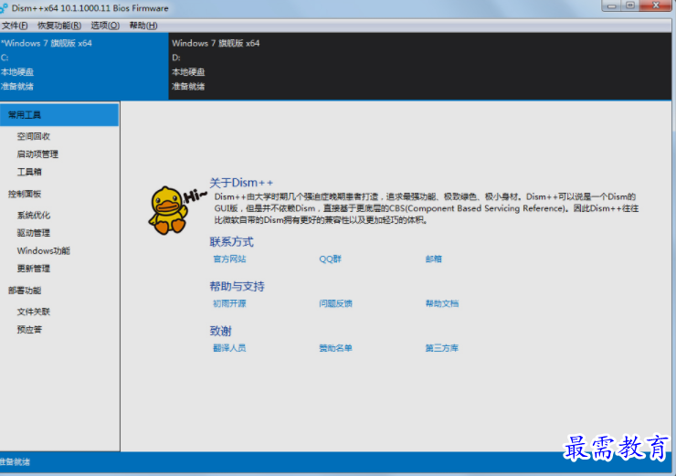The height and width of the screenshot is (476, 676).
Task: Open the 选项(O) menu
Action: tap(105, 26)
